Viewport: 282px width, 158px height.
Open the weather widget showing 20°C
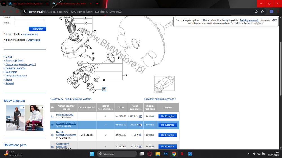click(x=14, y=154)
